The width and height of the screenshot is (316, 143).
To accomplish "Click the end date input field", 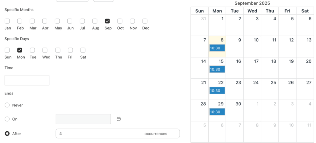I will pyautogui.click(x=83, y=119).
